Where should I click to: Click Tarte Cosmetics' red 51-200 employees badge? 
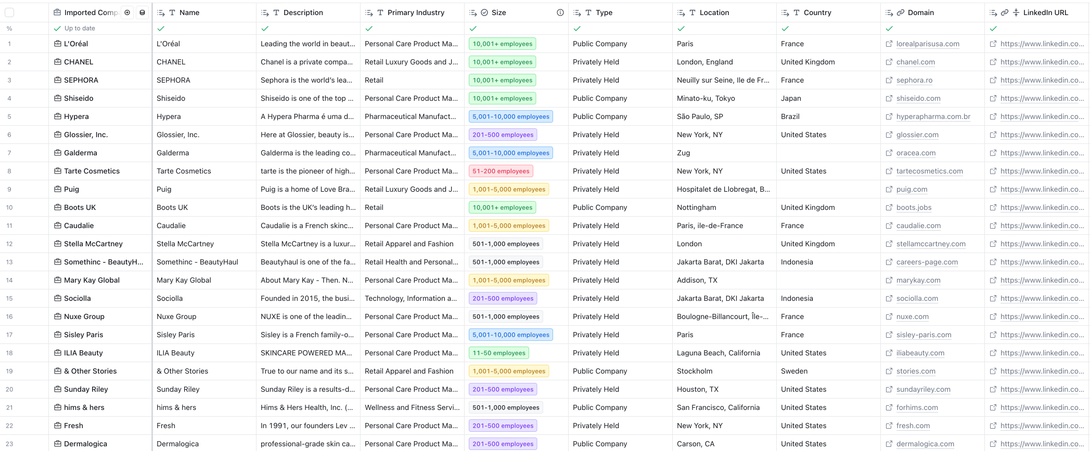coord(501,171)
